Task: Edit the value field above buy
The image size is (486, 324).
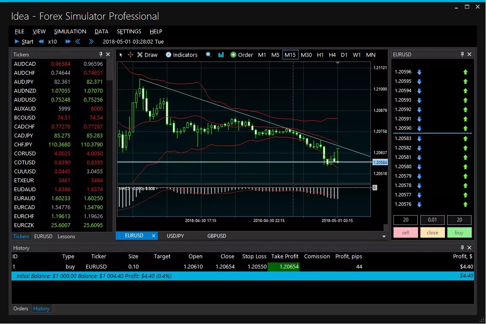Action: click(460, 220)
